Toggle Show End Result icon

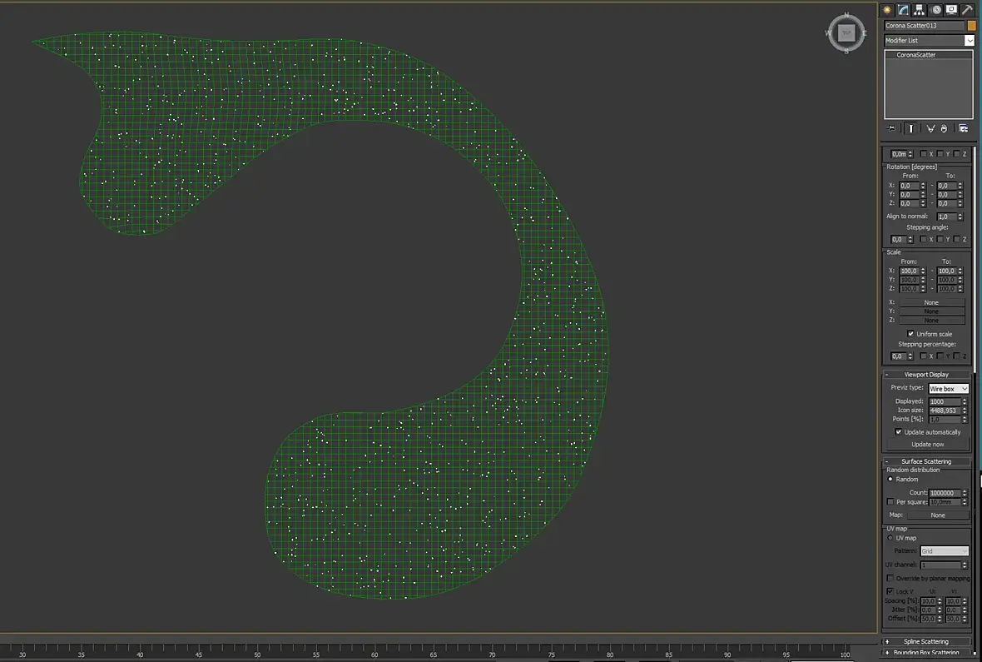pyautogui.click(x=911, y=128)
